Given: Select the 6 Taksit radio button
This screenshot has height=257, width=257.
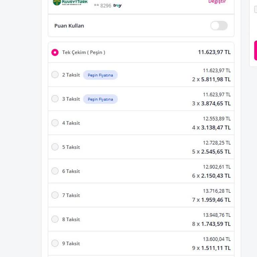Looking at the screenshot, I should [x=55, y=171].
